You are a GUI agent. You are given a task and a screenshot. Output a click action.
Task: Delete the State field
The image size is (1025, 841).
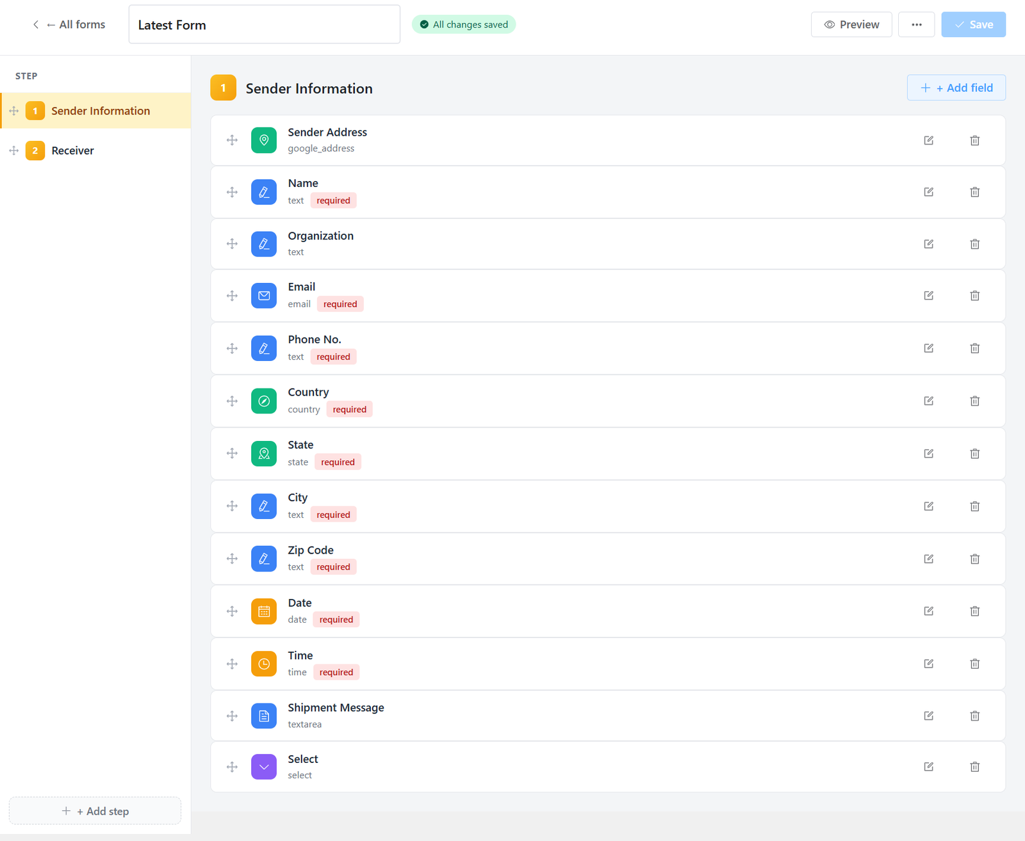[974, 454]
